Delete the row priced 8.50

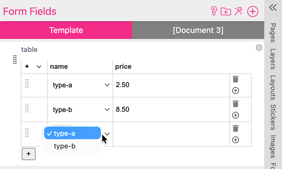point(235,104)
